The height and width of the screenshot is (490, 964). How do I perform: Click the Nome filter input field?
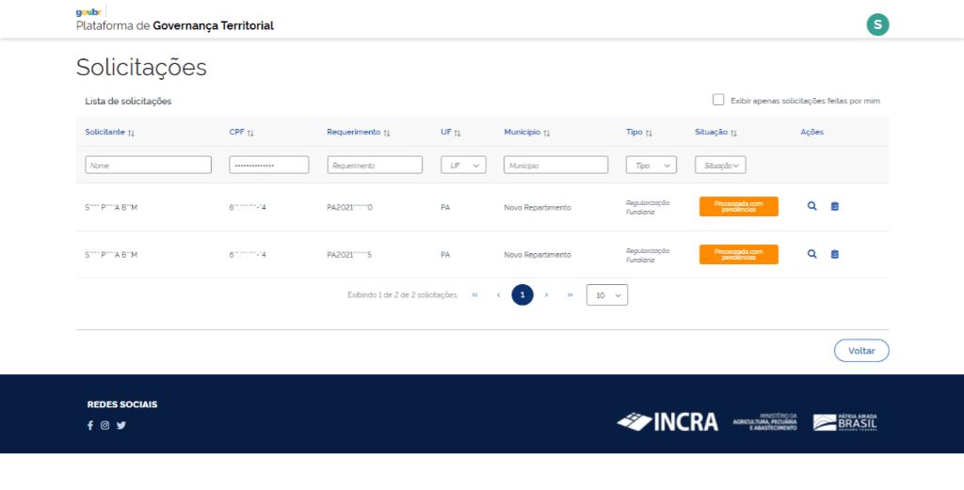148,165
